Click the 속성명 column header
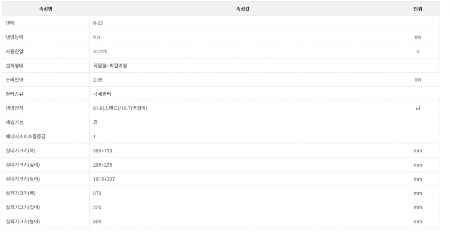 point(46,9)
